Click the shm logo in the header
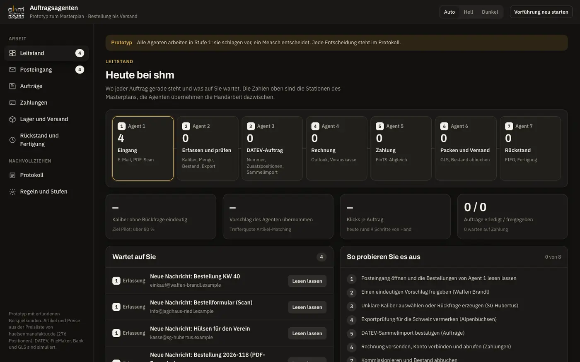 click(x=16, y=12)
